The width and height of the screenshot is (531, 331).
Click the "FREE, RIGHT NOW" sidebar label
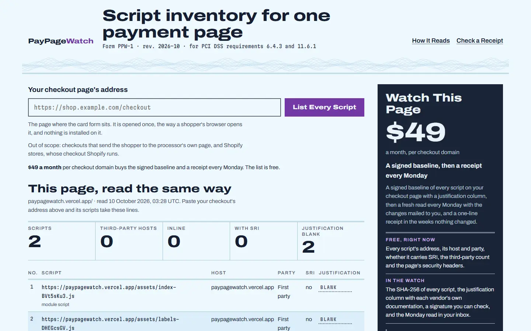410,240
